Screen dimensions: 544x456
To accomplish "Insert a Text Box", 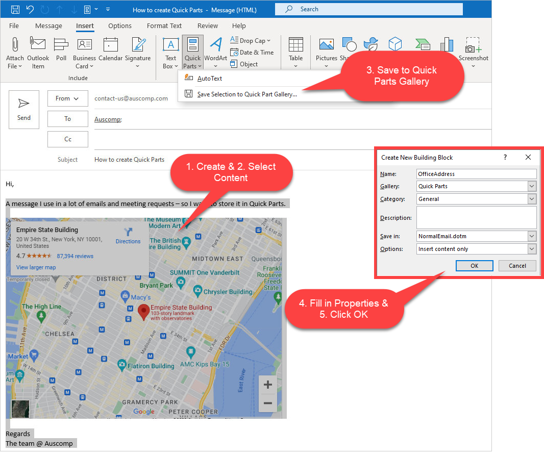I will click(170, 53).
